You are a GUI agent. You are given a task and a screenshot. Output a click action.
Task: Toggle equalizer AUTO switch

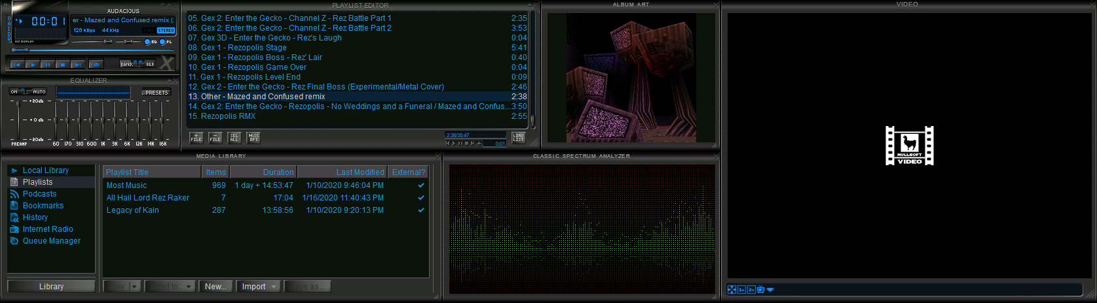tap(37, 91)
